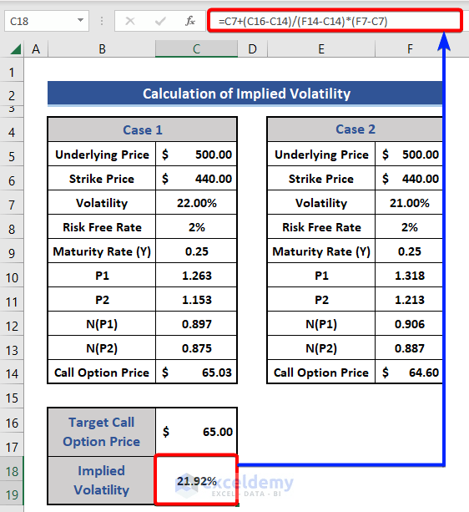Click Case 1 'Call Option Price' label
Image resolution: width=469 pixels, height=512 pixels.
point(102,372)
